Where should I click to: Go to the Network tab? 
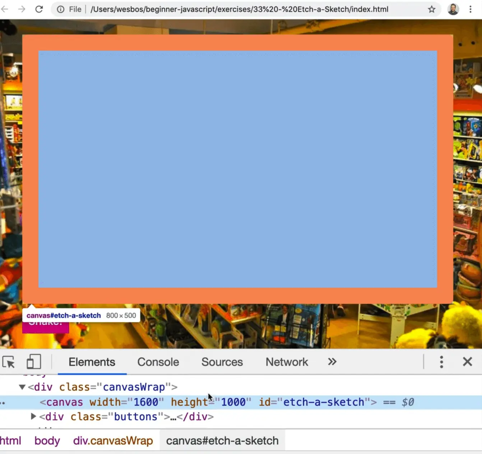[287, 362]
